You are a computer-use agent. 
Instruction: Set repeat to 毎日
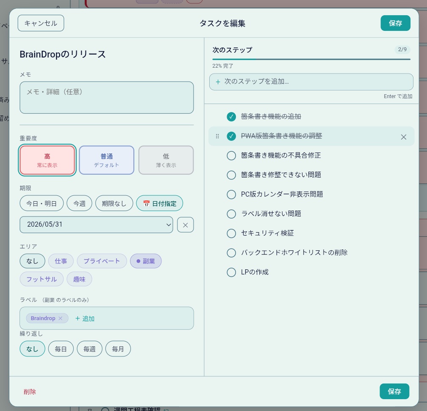(x=61, y=349)
